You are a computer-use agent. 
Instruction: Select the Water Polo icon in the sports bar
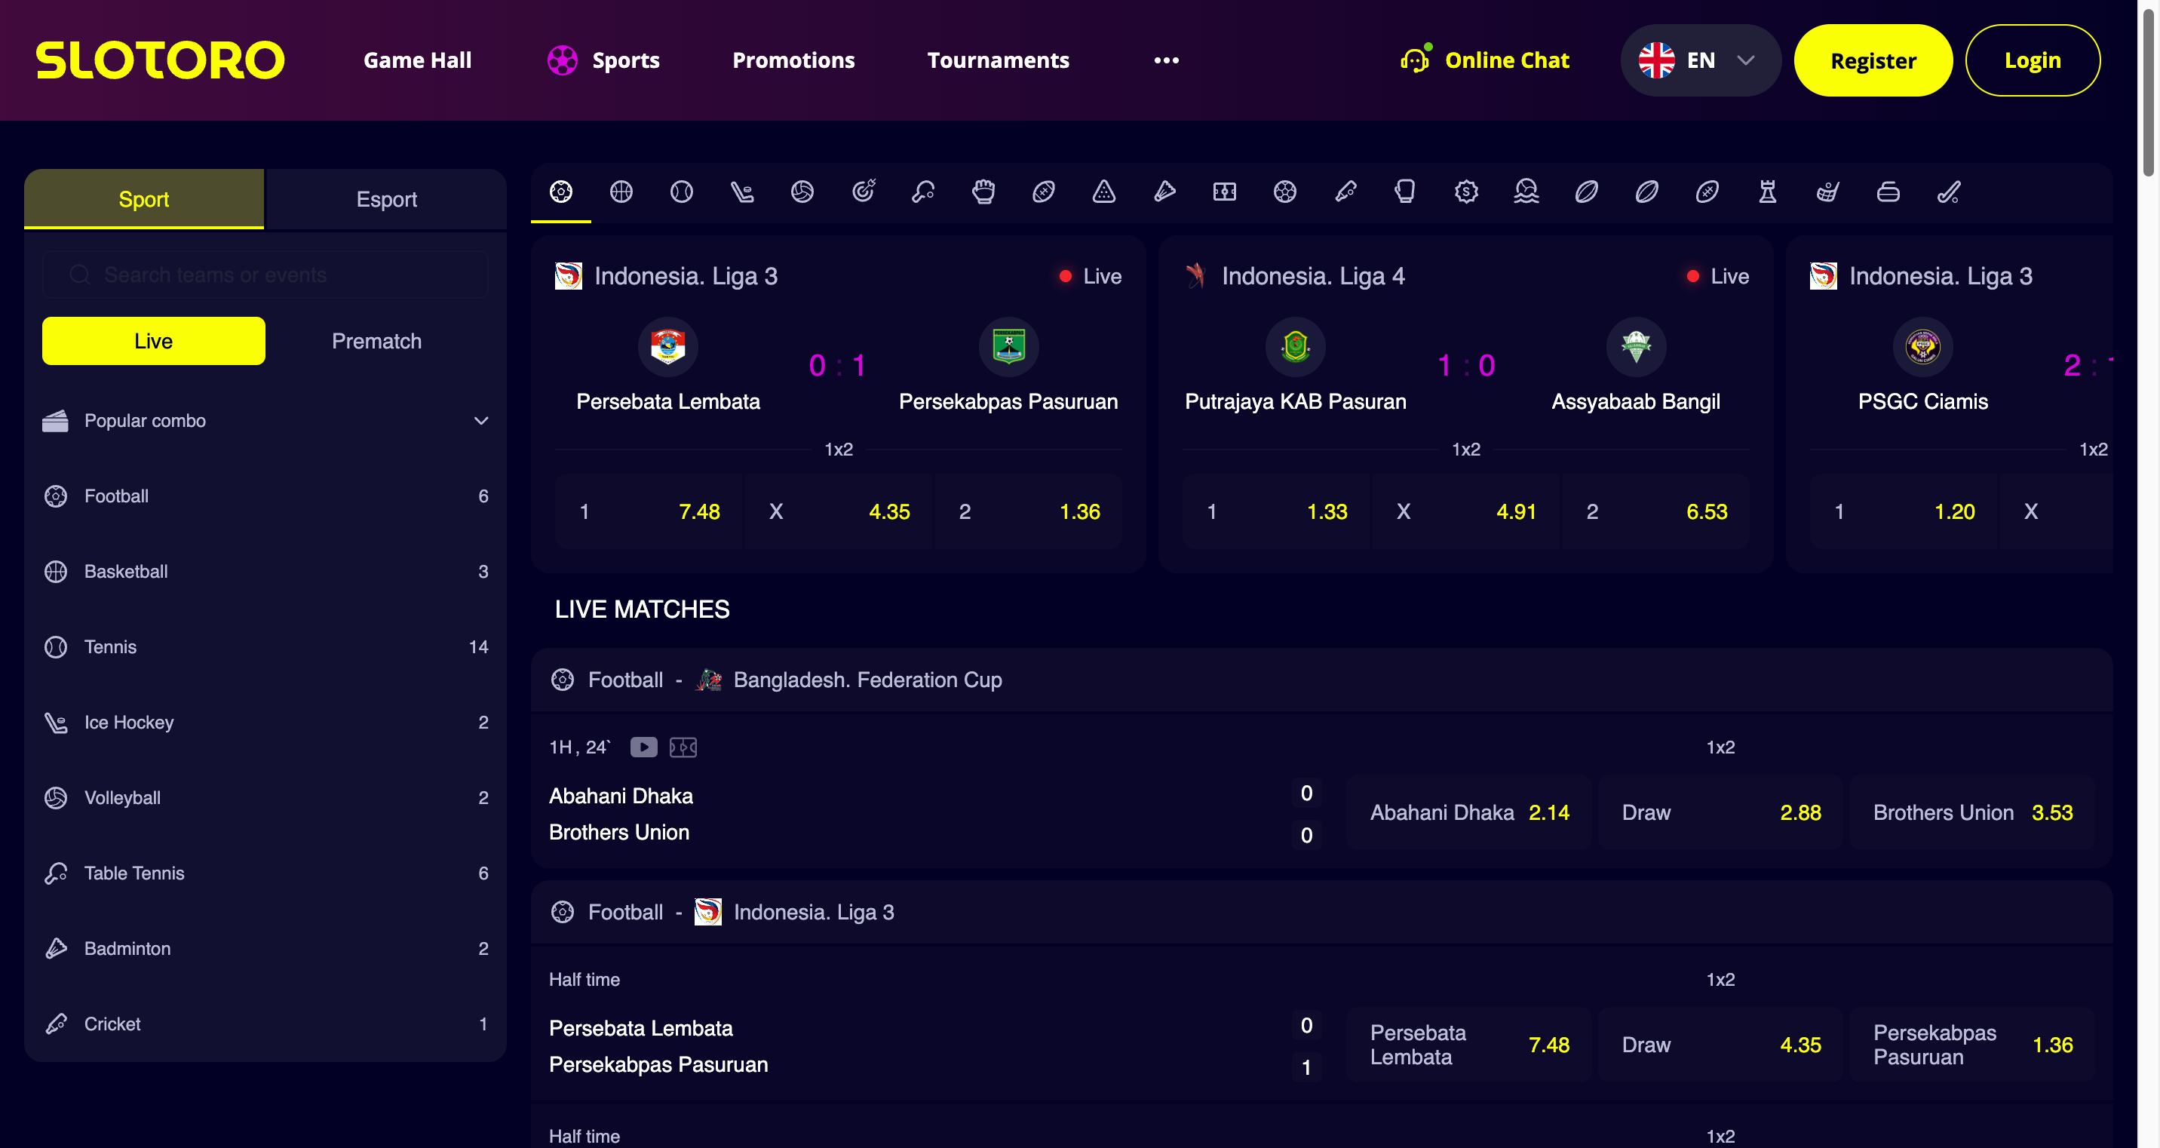1527,192
